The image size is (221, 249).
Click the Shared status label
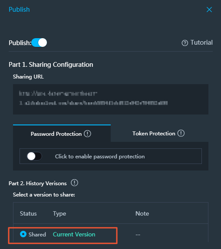[37, 235]
